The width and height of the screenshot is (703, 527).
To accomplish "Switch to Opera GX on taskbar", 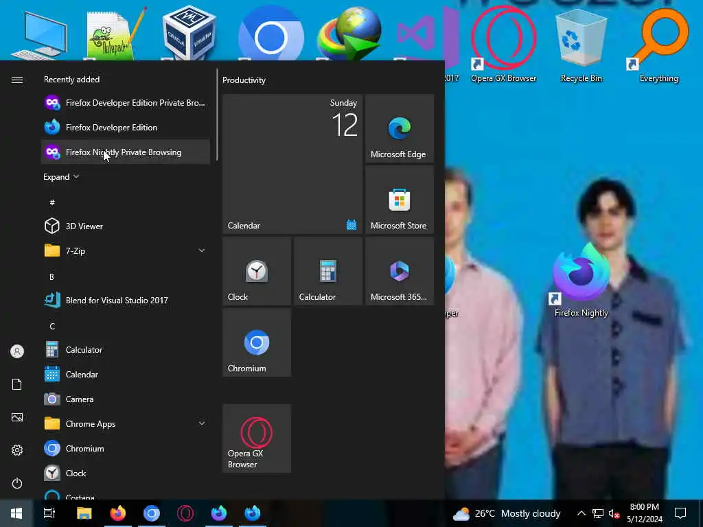I will pyautogui.click(x=185, y=513).
